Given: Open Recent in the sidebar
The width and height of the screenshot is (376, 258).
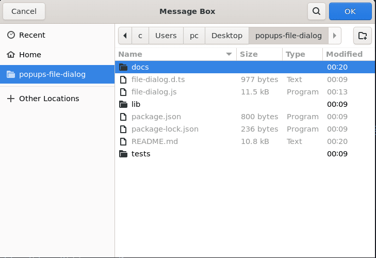Looking at the screenshot, I should [x=57, y=35].
